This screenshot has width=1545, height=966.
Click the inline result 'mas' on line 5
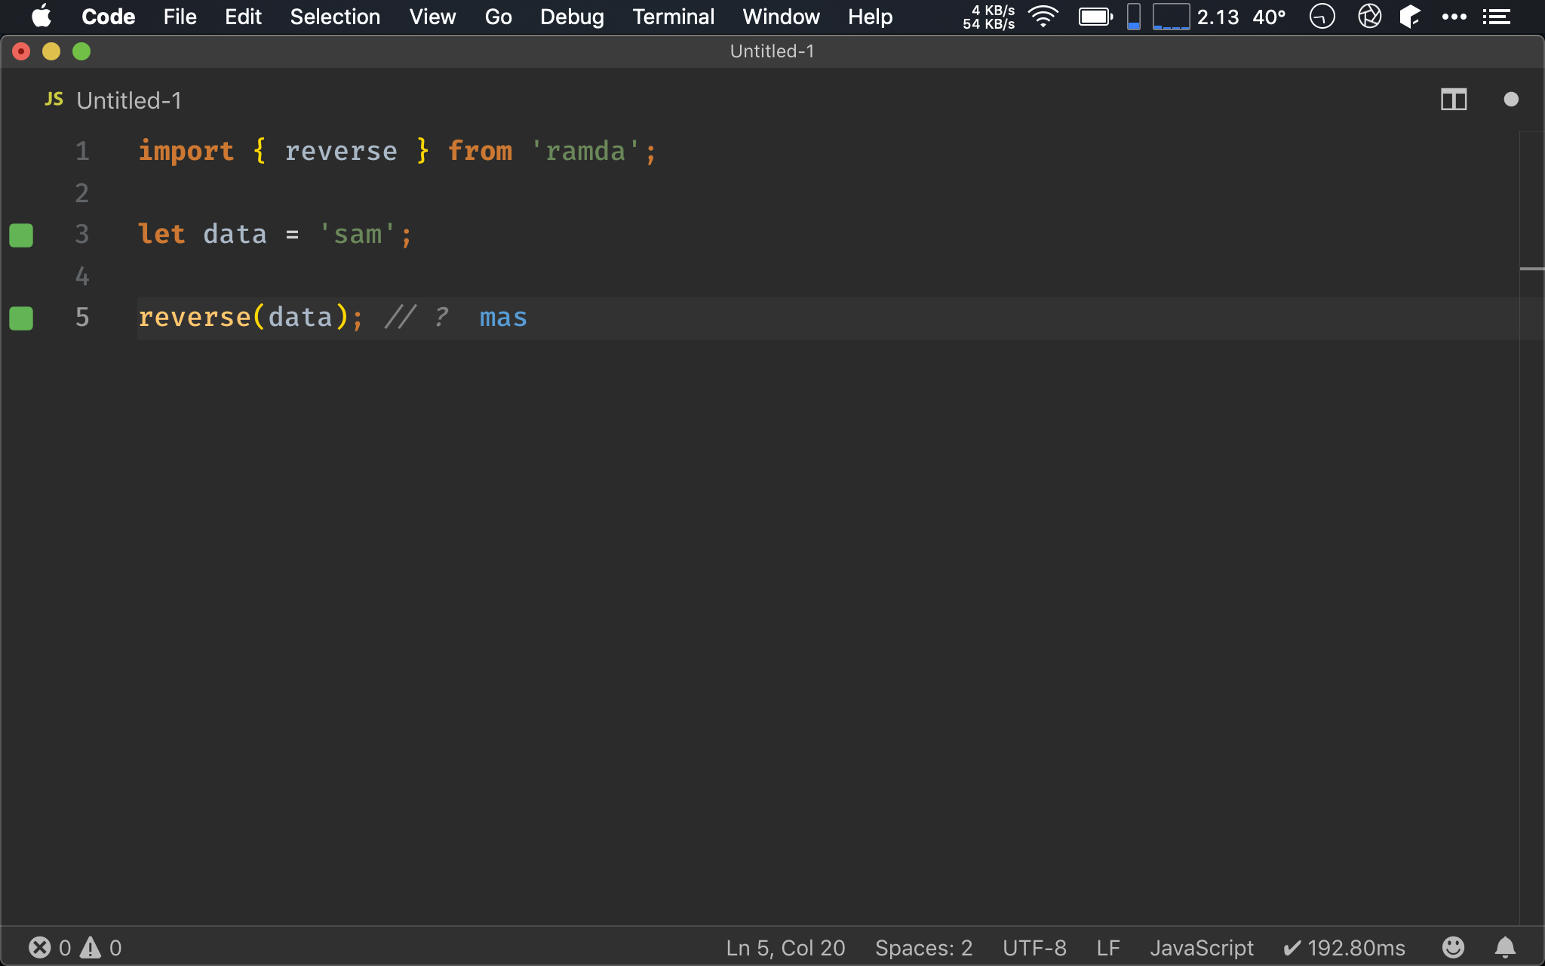(503, 318)
